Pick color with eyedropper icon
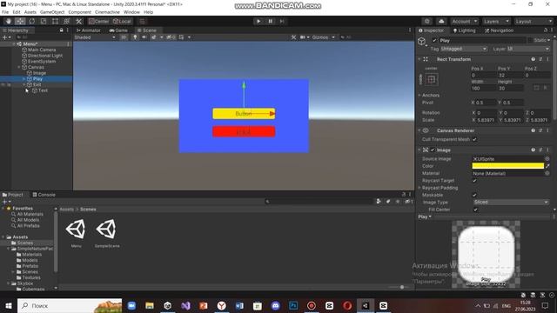The width and height of the screenshot is (557, 313). click(x=547, y=166)
